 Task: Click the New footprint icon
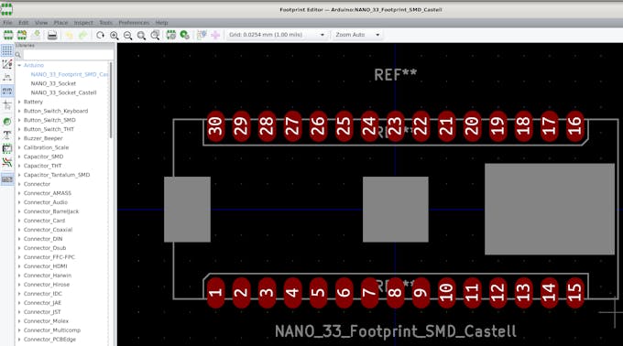pyautogui.click(x=8, y=35)
